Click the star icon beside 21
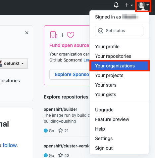Viewport: 155px width, 158px height. click(61, 131)
